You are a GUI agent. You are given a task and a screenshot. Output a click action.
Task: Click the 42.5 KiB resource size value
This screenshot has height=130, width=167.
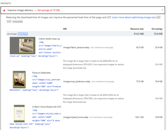coord(140,48)
